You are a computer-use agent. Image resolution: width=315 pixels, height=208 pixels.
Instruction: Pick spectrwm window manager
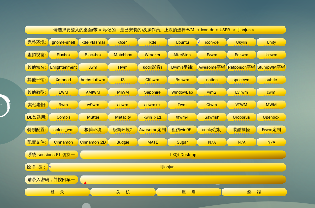[241, 80]
